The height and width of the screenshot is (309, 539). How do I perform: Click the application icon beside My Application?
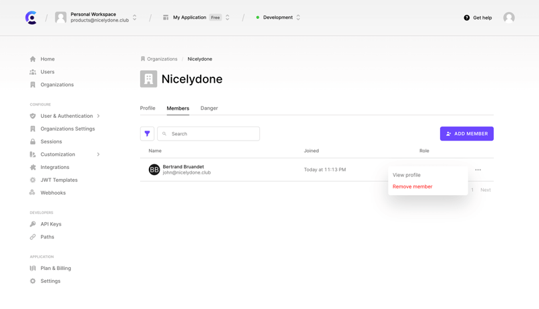pyautogui.click(x=166, y=18)
